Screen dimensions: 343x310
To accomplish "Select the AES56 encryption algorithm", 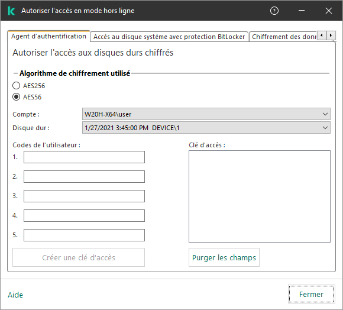I will click(17, 97).
